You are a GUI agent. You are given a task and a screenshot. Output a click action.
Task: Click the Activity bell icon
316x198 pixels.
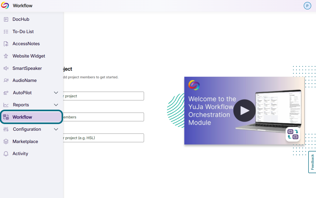(6, 154)
